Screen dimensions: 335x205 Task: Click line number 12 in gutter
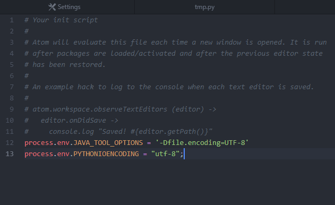point(10,142)
